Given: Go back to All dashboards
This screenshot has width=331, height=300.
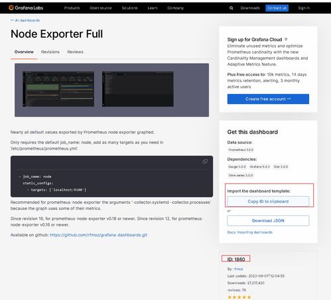Looking at the screenshot, I should click(x=25, y=21).
